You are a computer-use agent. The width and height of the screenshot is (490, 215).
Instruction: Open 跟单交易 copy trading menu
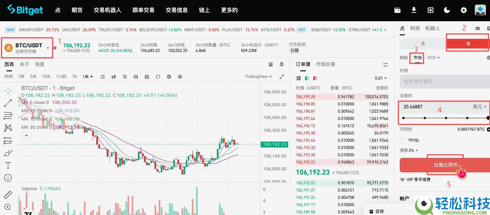click(x=143, y=10)
